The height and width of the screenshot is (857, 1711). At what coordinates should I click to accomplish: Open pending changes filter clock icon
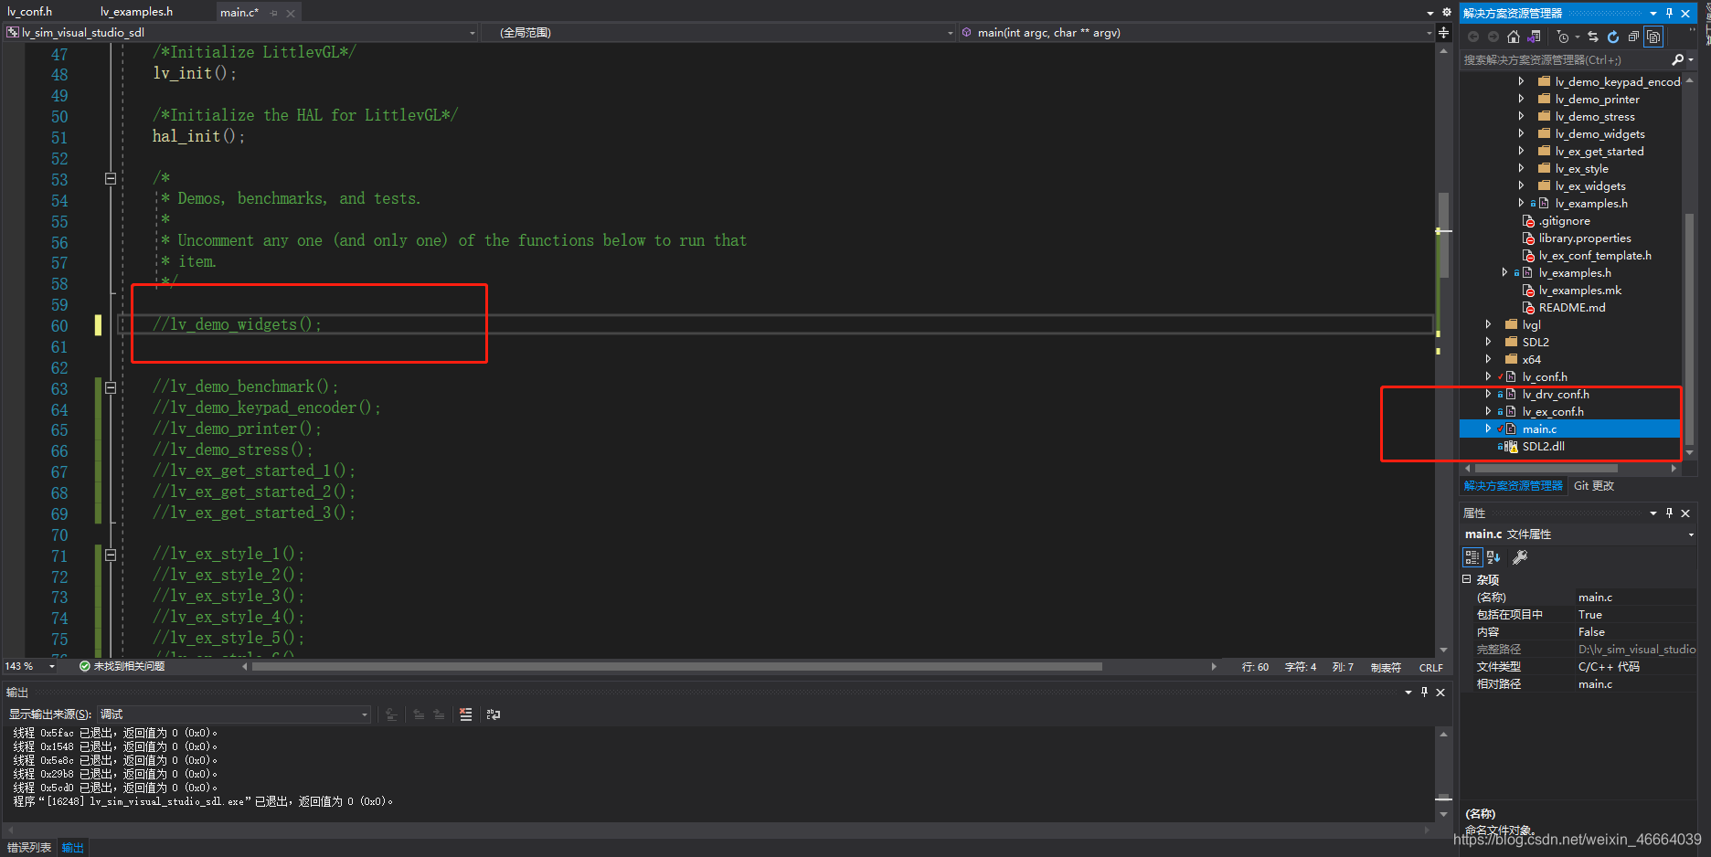point(1563,37)
